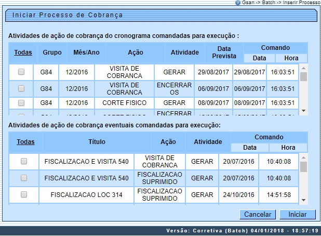Open the help icon beside the Gsan breadcrumb

point(238,3)
